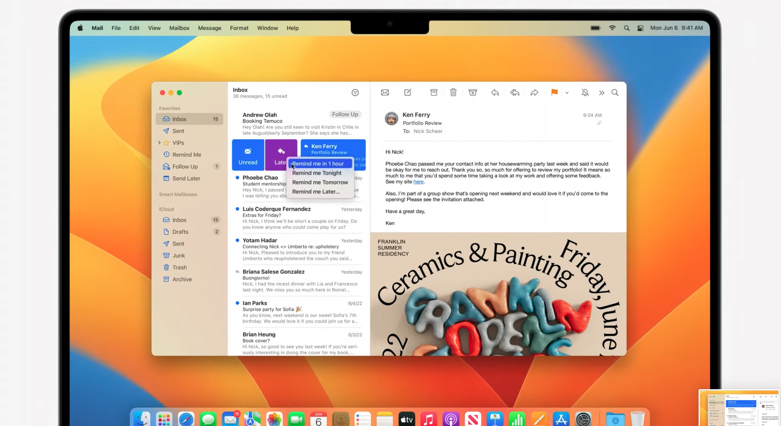Open the 'here' link in email
Viewport: 781px width, 426px height.
[418, 182]
